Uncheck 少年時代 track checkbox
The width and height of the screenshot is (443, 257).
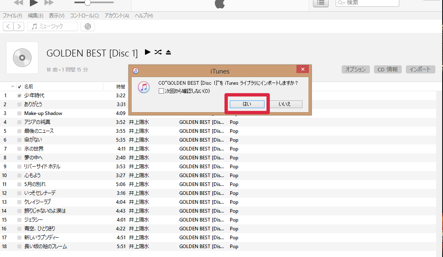pos(19,95)
